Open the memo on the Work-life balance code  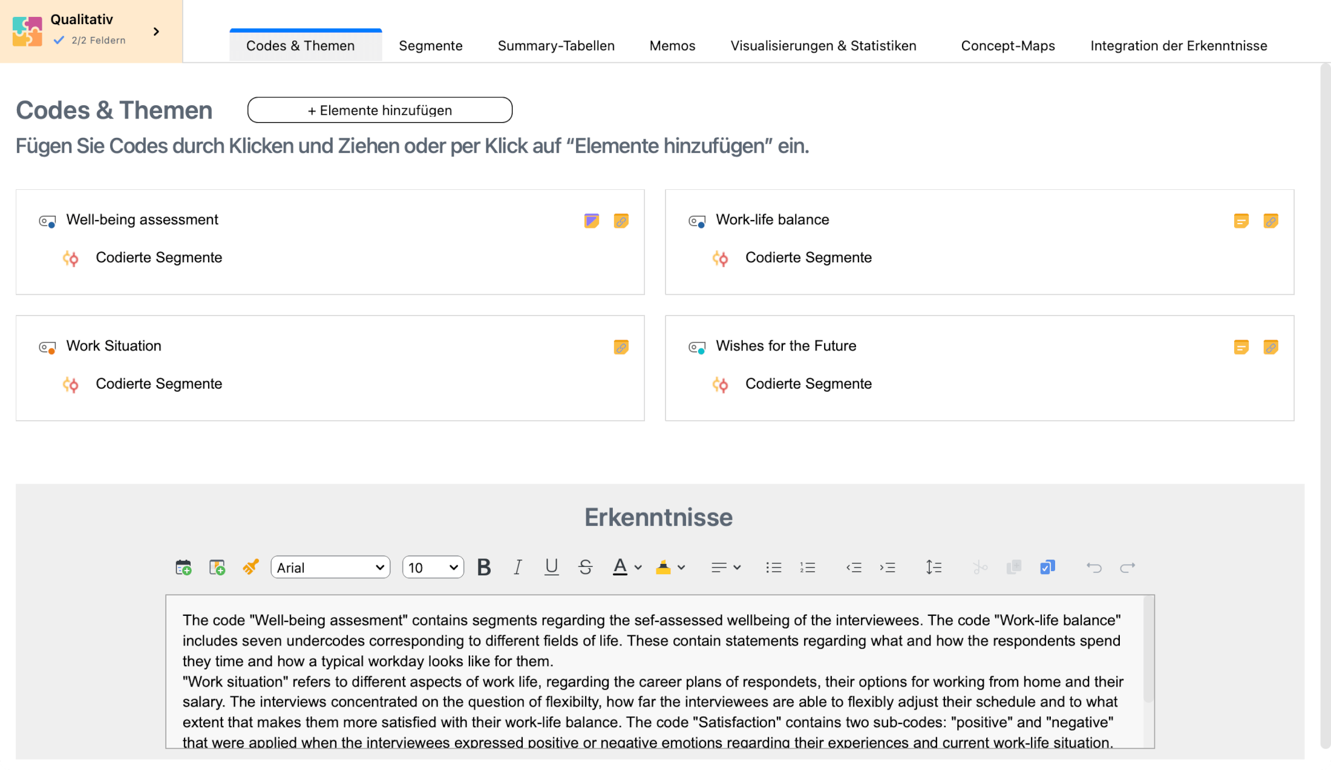coord(1241,221)
